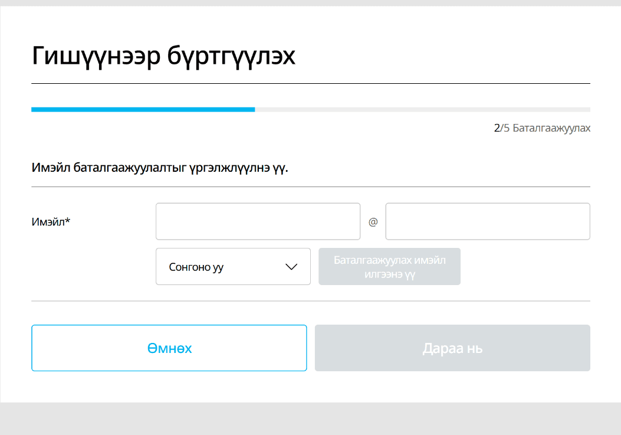Click the 2/5 Баталгаажуулах step label
The image size is (621, 435).
pyautogui.click(x=542, y=128)
